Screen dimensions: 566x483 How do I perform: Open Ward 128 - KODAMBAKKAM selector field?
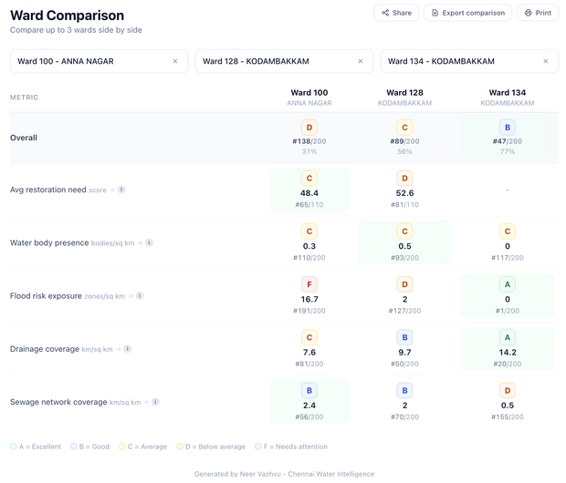point(274,61)
